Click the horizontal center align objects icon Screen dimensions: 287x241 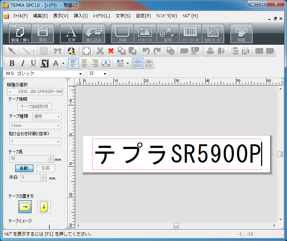coord(210,51)
